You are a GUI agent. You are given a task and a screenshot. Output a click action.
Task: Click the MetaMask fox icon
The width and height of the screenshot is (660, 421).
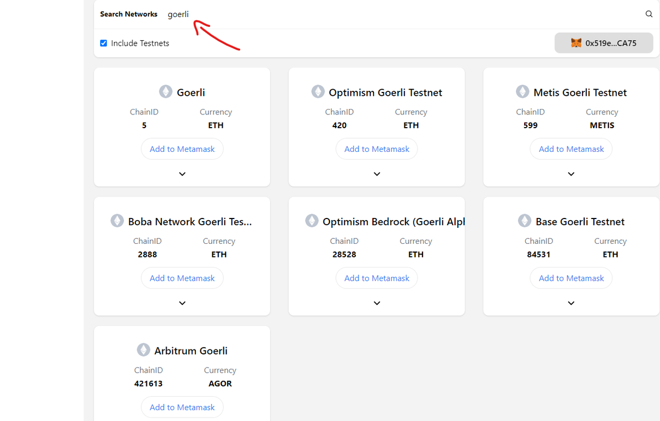click(x=576, y=43)
